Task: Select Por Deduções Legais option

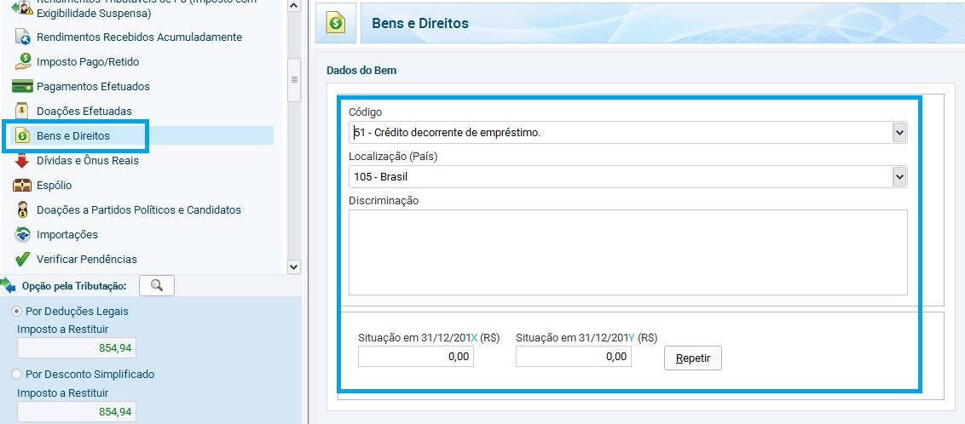Action: click(16, 311)
